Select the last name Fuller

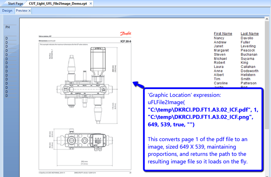pos(245,42)
